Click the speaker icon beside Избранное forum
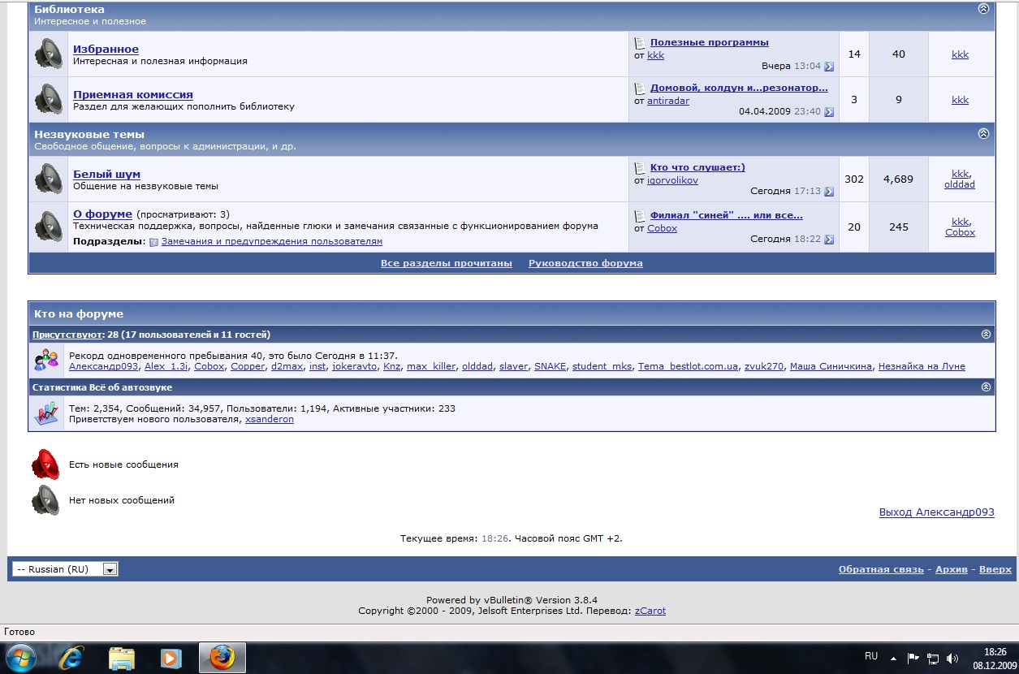The width and height of the screenshot is (1019, 674). pos(48,54)
